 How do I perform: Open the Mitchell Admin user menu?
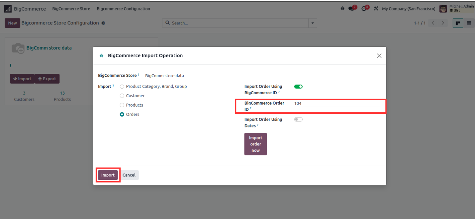click(457, 9)
